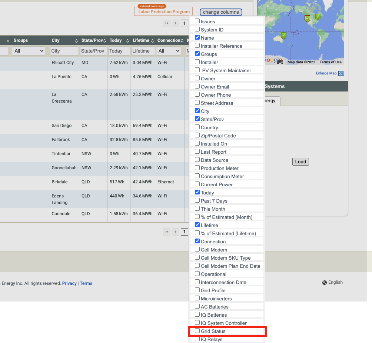The width and height of the screenshot is (372, 343).
Task: Check the Current Power checkbox
Action: click(197, 184)
